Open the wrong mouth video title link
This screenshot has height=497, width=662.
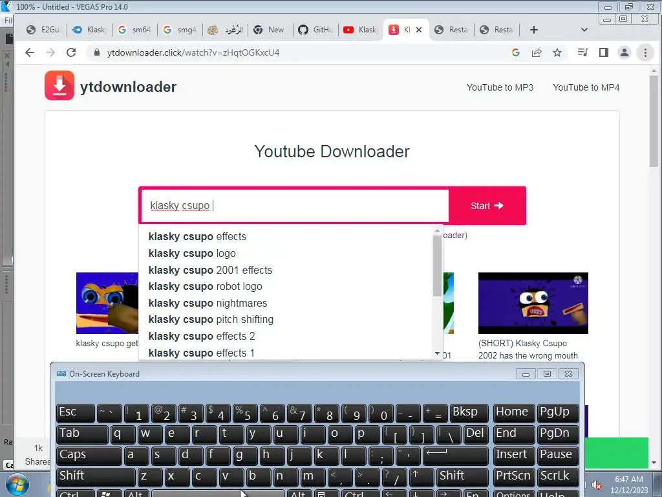528,349
